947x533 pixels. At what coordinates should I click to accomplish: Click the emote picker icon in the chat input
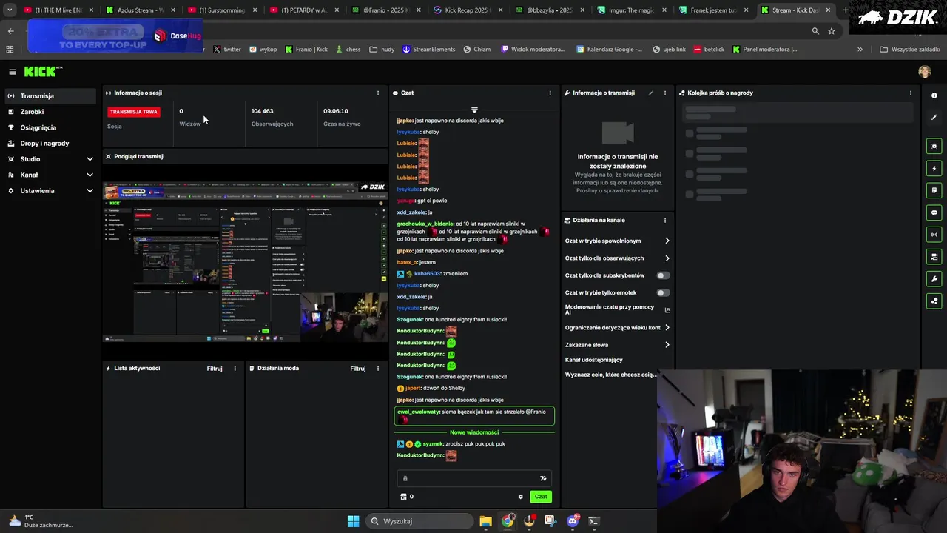click(543, 478)
